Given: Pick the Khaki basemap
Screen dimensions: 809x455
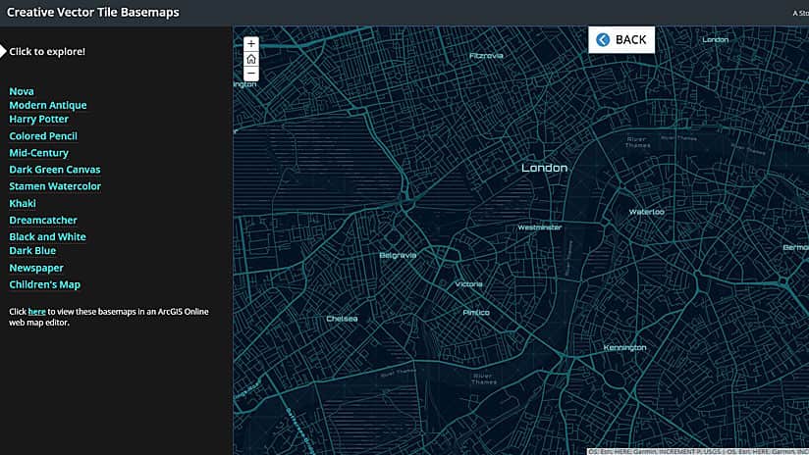Looking at the screenshot, I should click(23, 203).
